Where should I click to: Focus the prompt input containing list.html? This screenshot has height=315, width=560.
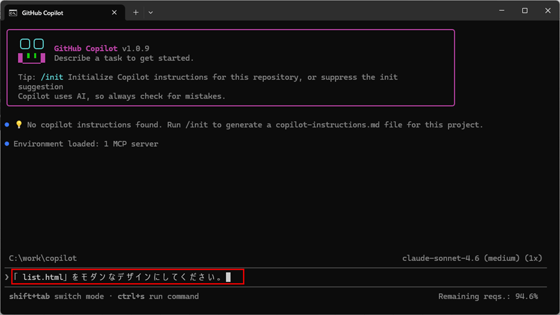(x=126, y=277)
